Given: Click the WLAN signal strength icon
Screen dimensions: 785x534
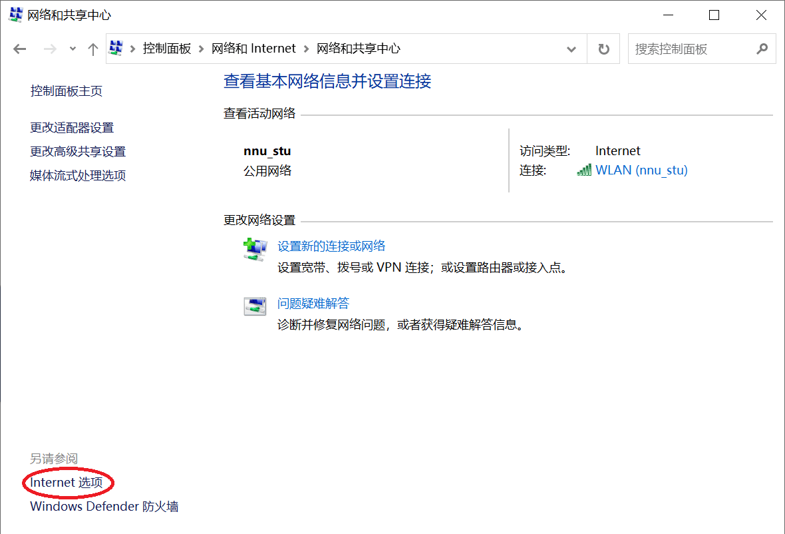Looking at the screenshot, I should coord(584,170).
